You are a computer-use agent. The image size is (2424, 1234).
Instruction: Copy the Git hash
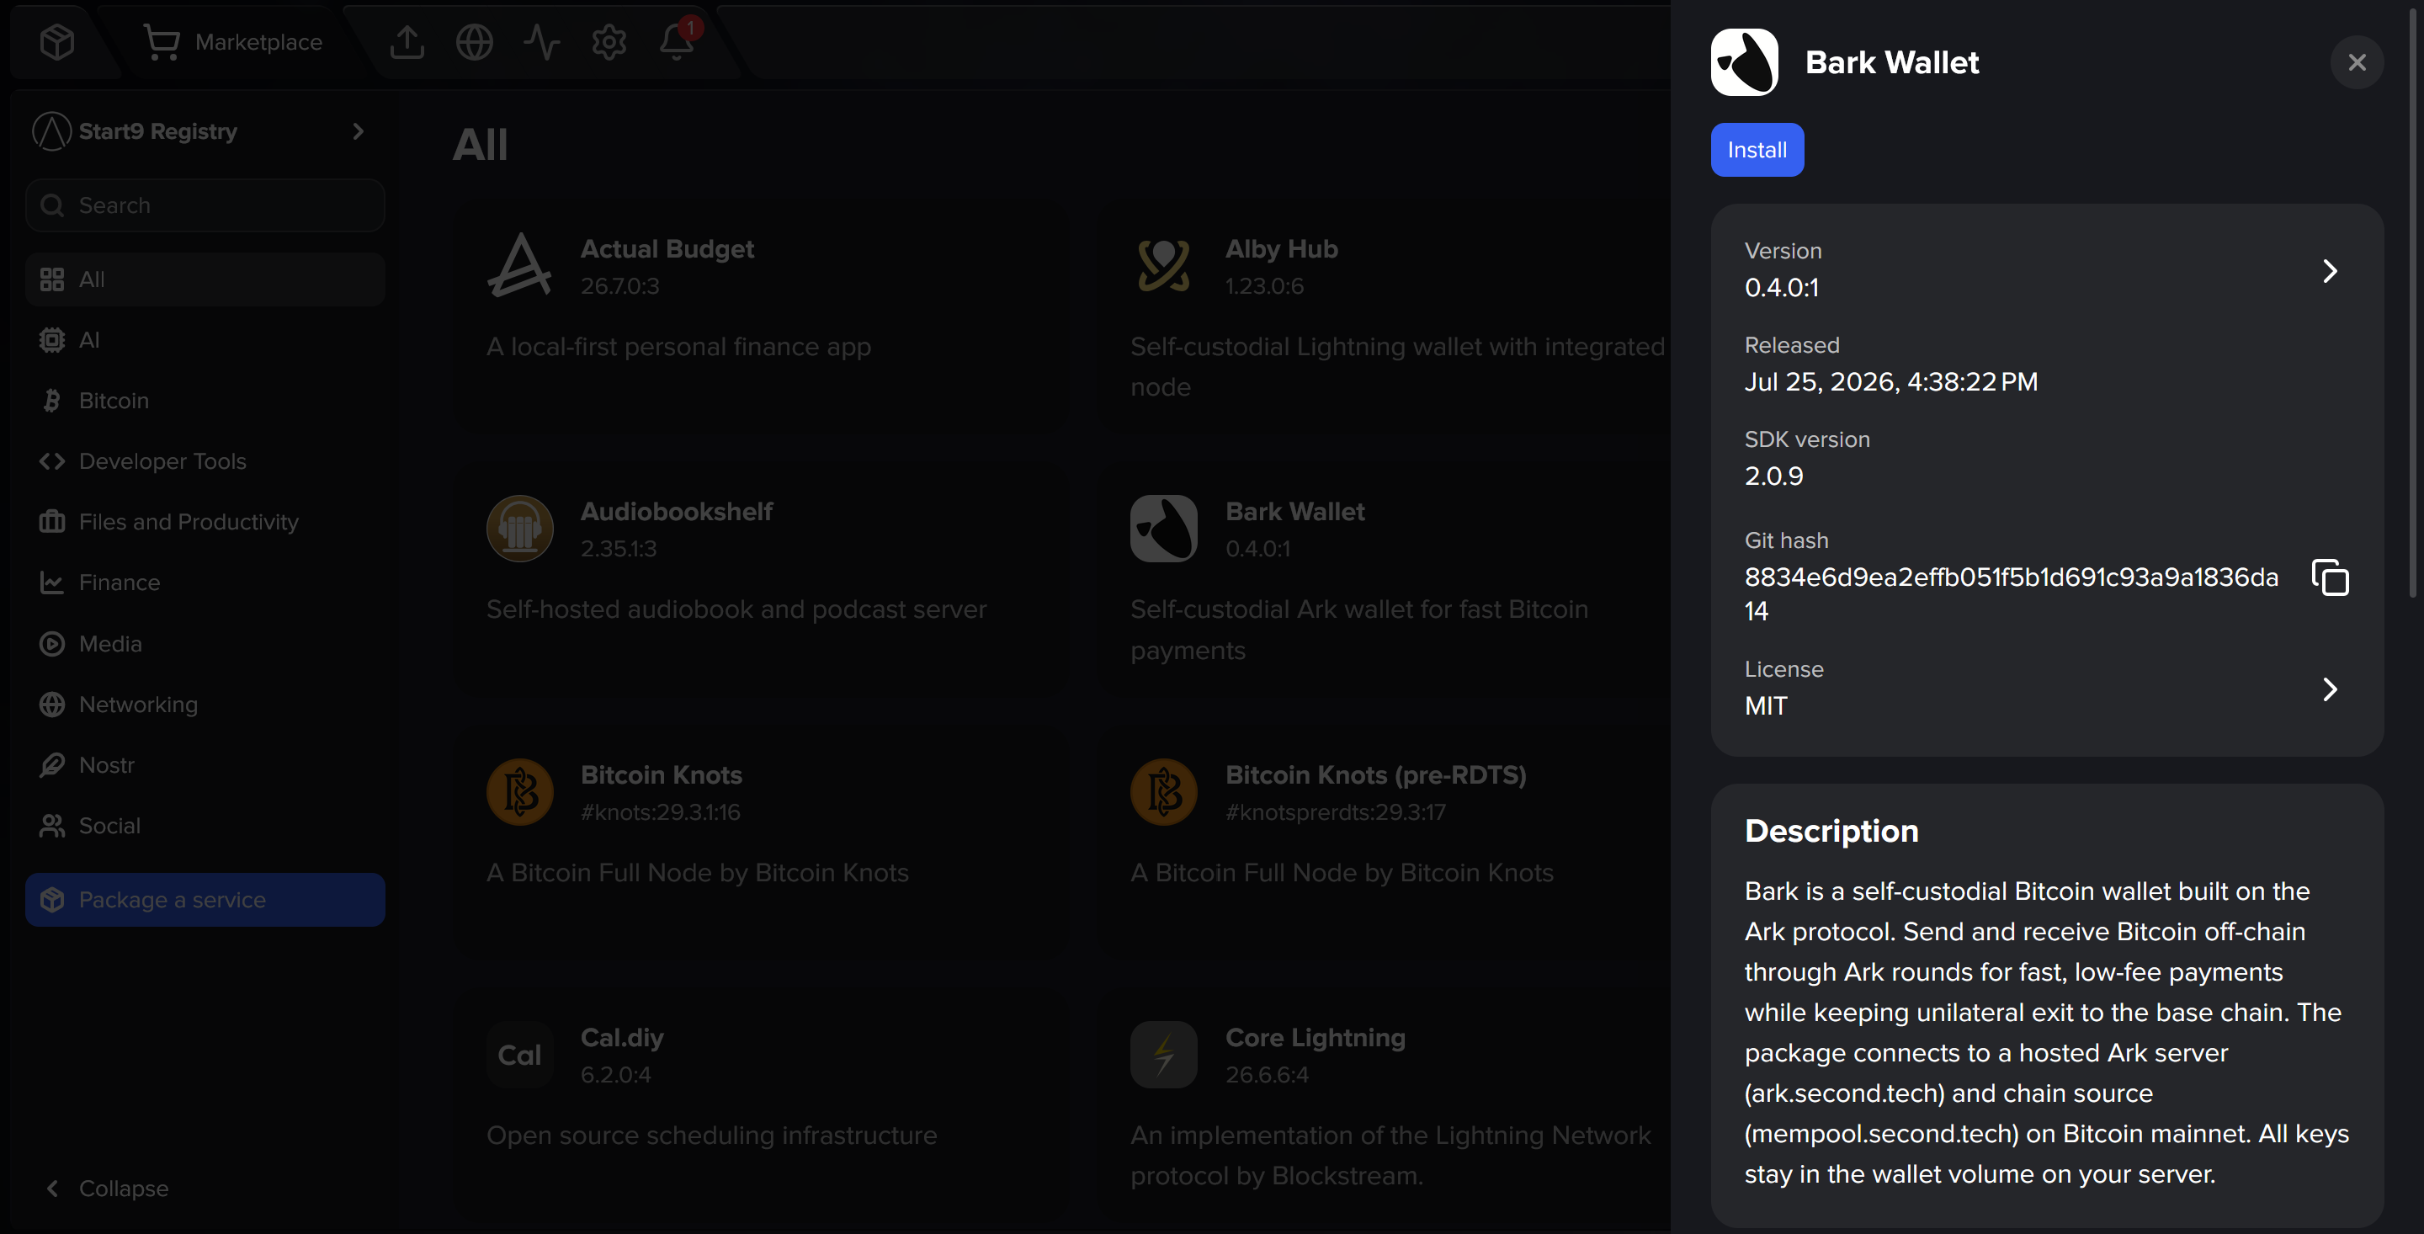2330,578
